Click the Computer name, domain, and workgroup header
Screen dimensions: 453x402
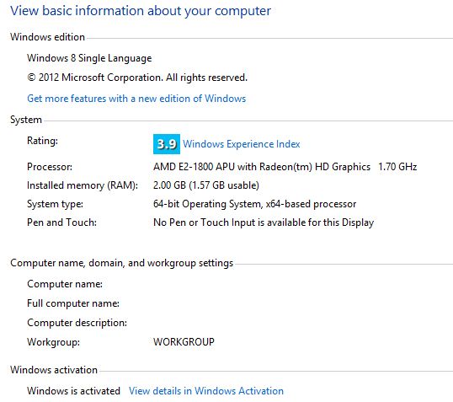click(121, 263)
